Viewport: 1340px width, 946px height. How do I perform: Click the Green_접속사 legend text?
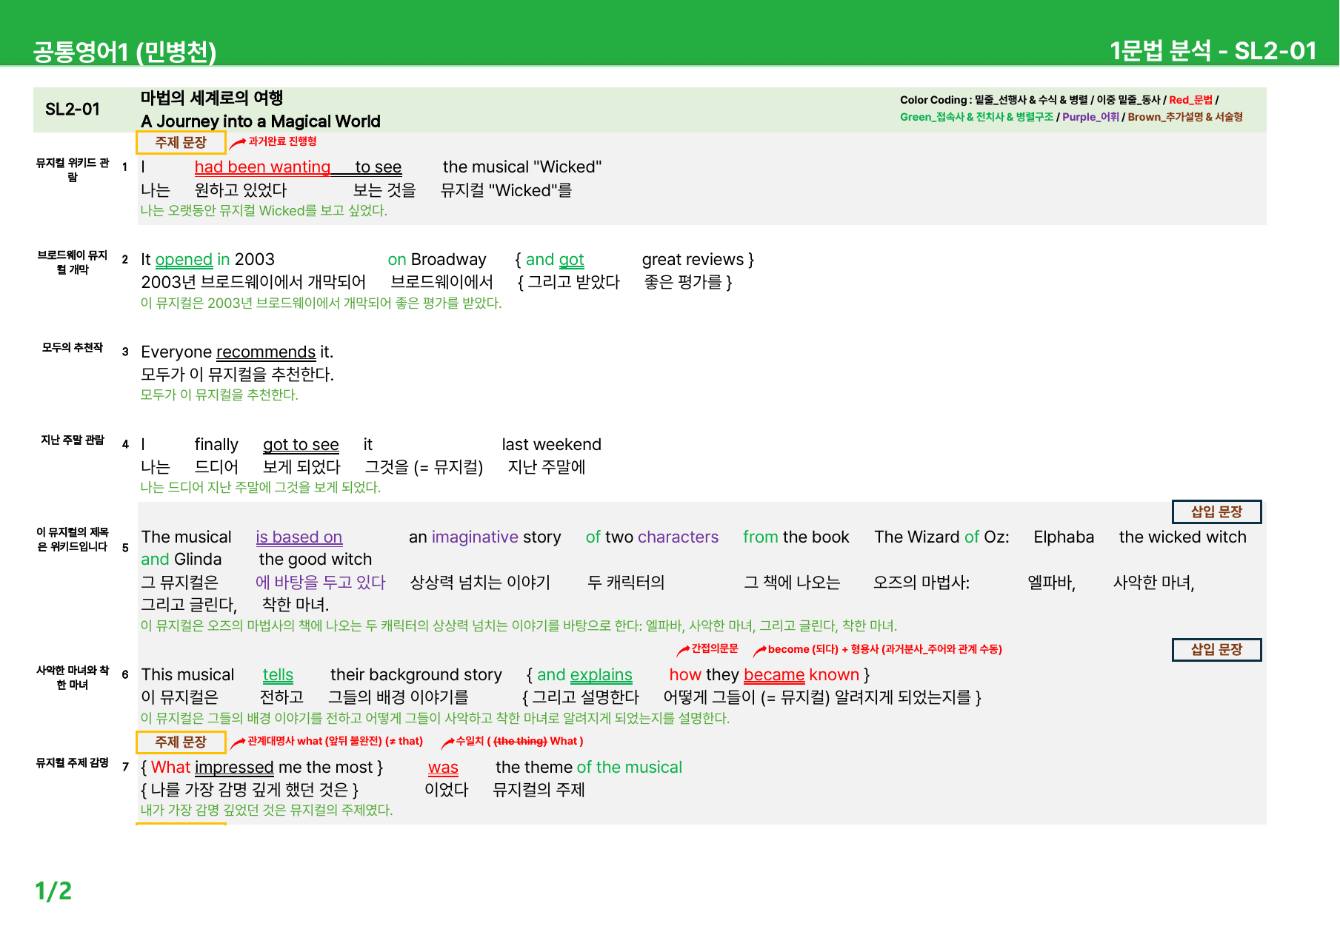(976, 117)
